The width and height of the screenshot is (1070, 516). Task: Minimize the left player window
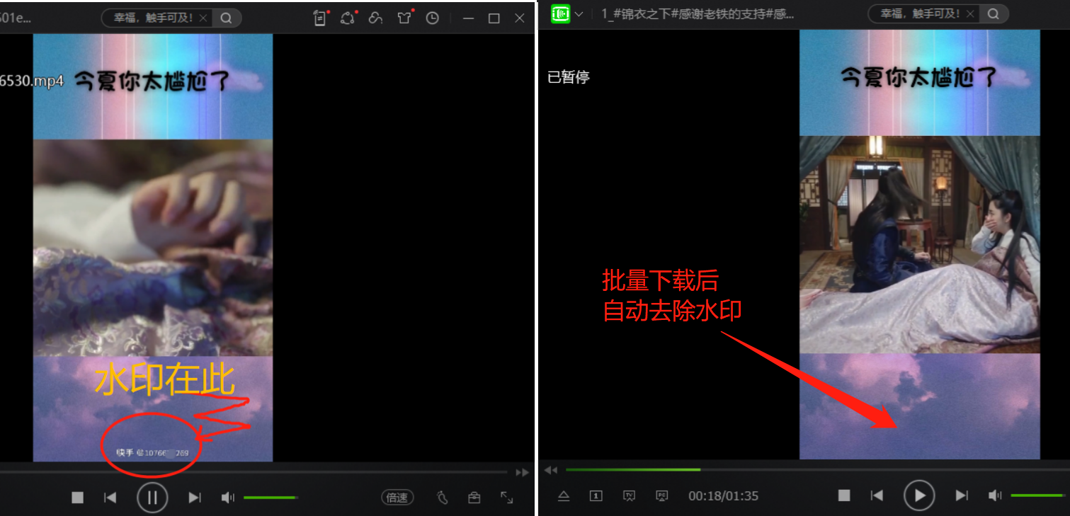coord(468,18)
